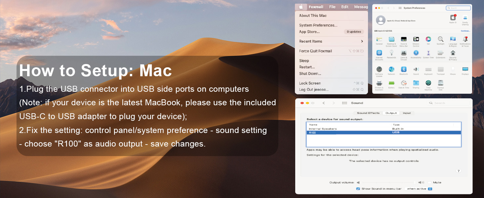Show all preferences via grid button in Sound window
The image size is (484, 198).
click(344, 103)
